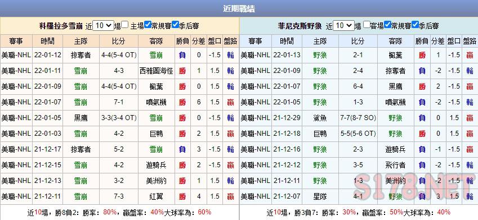Click score 5-5(5-6 OT) on 21-12-18

click(x=358, y=134)
